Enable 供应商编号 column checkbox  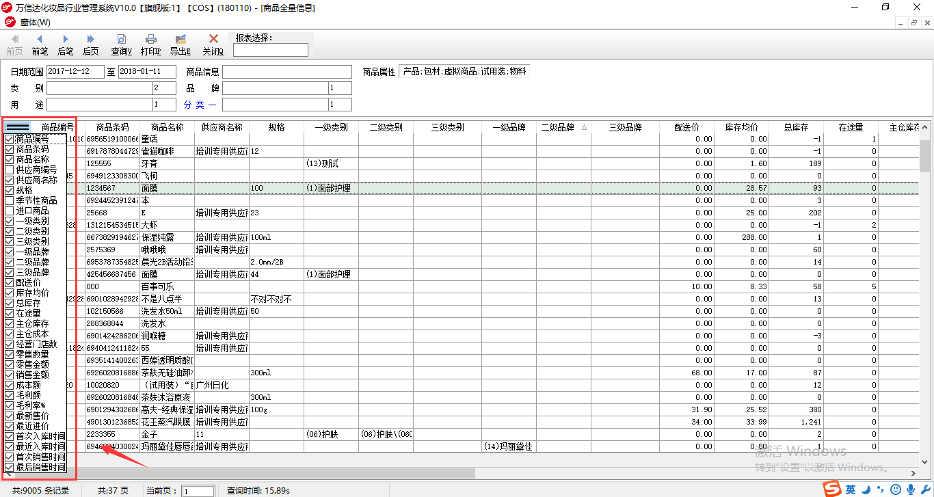pos(9,170)
